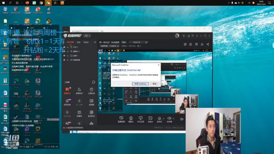This screenshot has height=154, width=274.
Task: Toggle the lock on 英雄联盟 source
Action: (67, 60)
